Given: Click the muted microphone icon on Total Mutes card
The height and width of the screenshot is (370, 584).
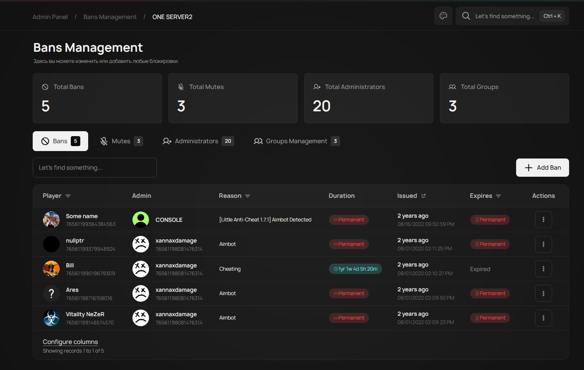Looking at the screenshot, I should pyautogui.click(x=180, y=86).
